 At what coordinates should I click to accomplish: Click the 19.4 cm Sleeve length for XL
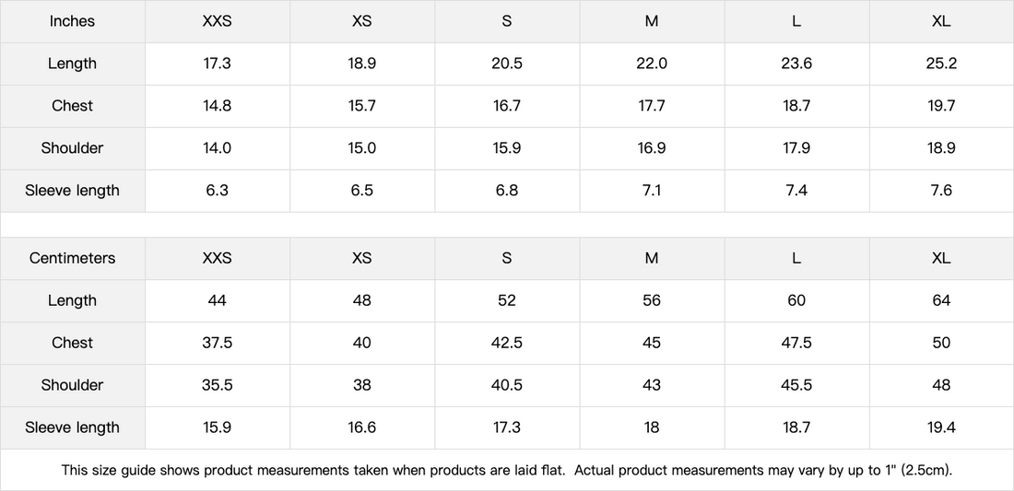tap(940, 427)
